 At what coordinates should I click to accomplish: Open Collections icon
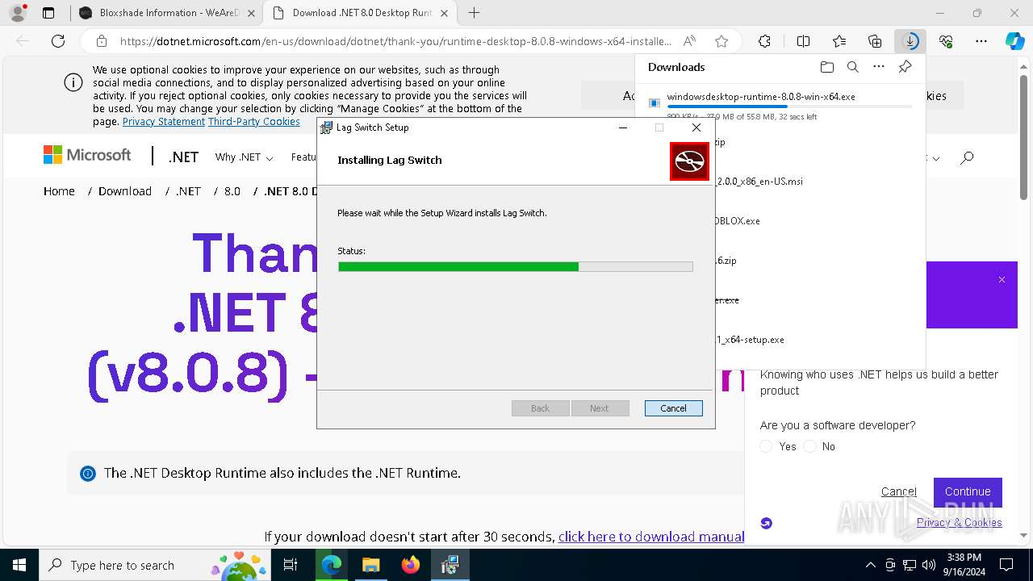point(875,41)
